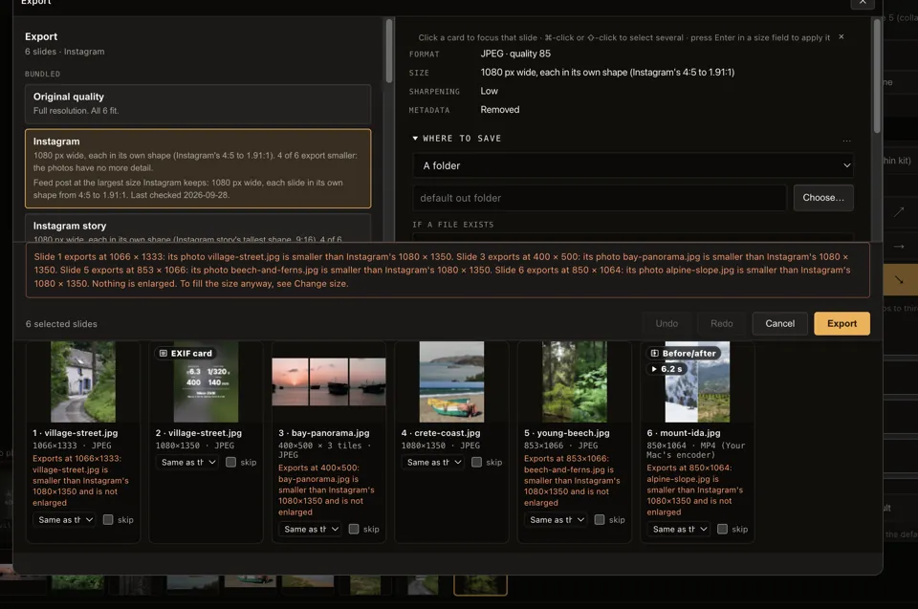This screenshot has width=918, height=609.
Task: Select the slide 1 village house thumbnail
Action: point(83,381)
